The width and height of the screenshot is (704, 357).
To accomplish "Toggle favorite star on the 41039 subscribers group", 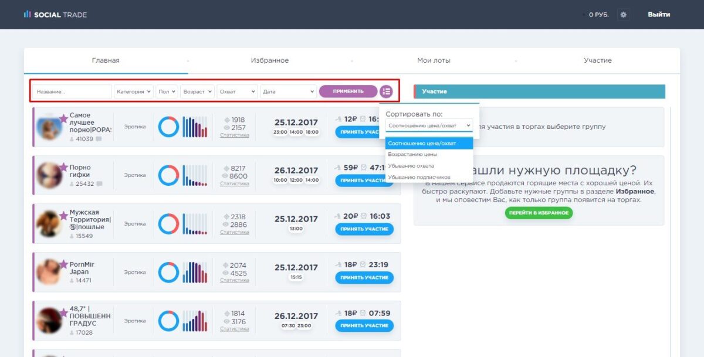I will pyautogui.click(x=63, y=118).
